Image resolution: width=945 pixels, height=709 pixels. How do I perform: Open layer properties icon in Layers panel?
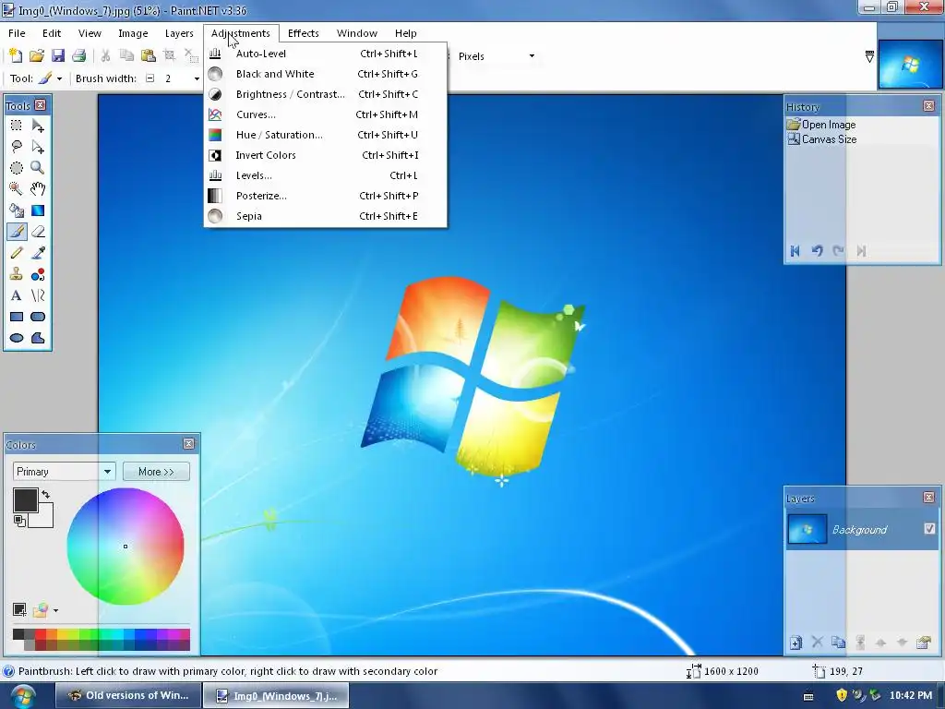tap(923, 643)
